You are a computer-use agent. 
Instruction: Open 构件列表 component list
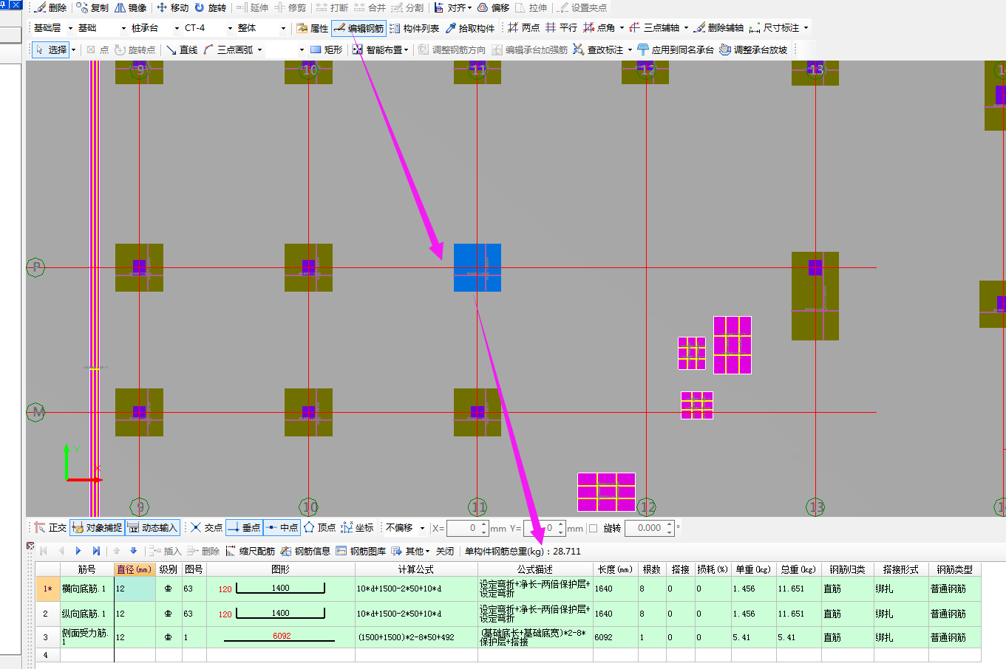pos(414,28)
